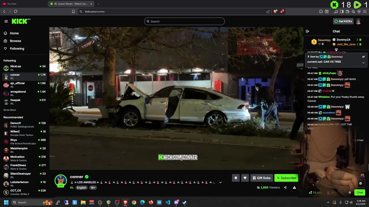Image resolution: width=369 pixels, height=207 pixels.
Task: Click username stinkyfupa in chat
Action: (x=329, y=73)
